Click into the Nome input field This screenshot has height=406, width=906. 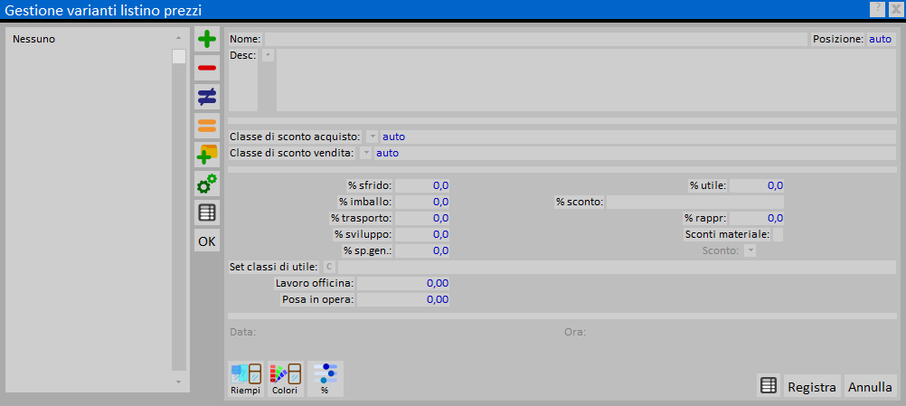point(535,39)
